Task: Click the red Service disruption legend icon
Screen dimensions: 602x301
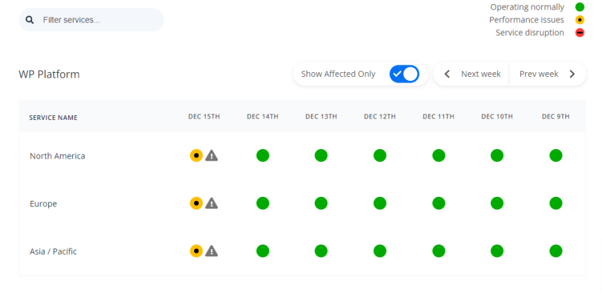Action: (580, 33)
